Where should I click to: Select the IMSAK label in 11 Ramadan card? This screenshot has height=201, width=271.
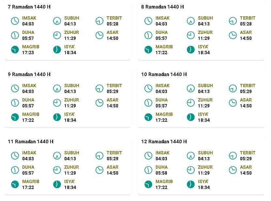pyautogui.click(x=29, y=153)
